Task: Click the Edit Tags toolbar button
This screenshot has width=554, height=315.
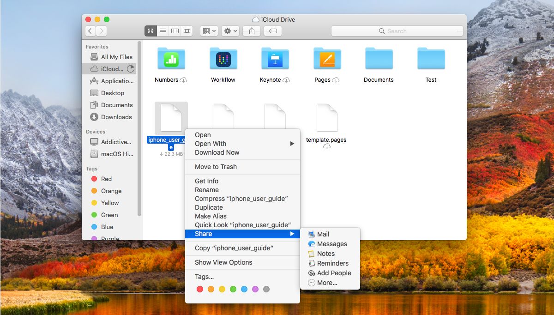Action: coord(272,31)
